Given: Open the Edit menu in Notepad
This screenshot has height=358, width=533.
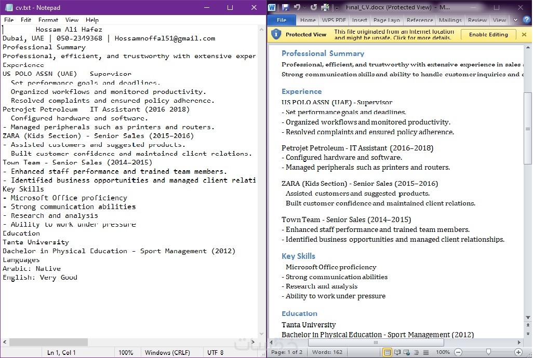Looking at the screenshot, I should [x=25, y=20].
